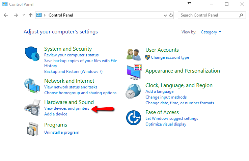Click Change account type link
Screen dimensions: 249x161
pyautogui.click(x=170, y=57)
